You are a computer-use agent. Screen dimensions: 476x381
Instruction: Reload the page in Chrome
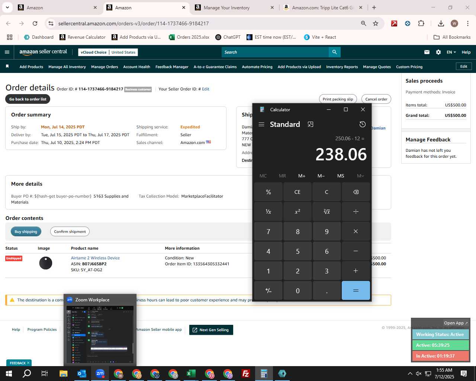(35, 23)
